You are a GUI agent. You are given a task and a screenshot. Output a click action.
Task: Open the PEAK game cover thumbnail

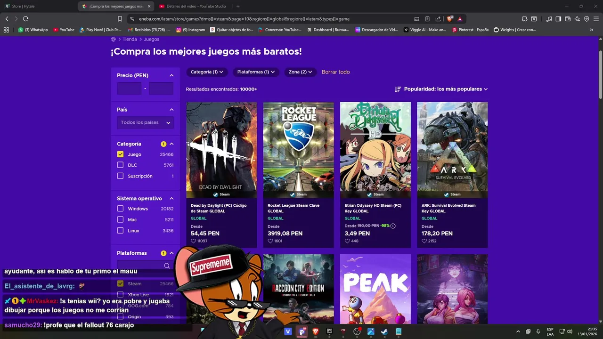(375, 289)
